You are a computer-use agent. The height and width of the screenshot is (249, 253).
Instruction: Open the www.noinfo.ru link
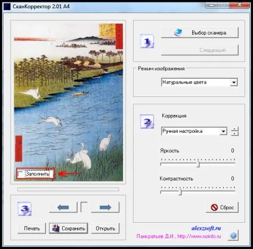click(x=199, y=236)
